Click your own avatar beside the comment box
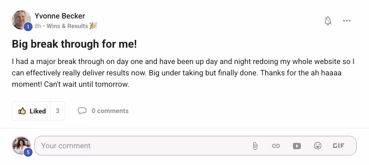Screen dimensions: 369x165 [x=21, y=144]
